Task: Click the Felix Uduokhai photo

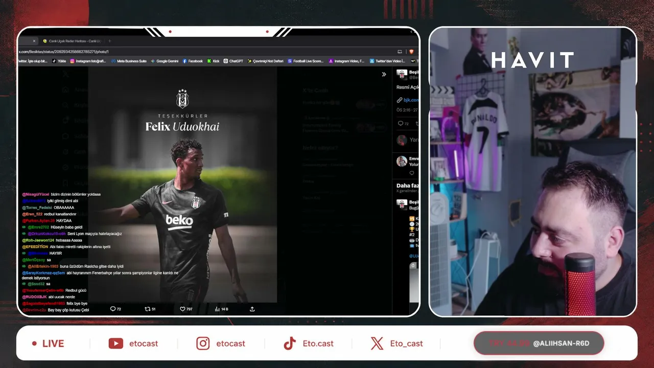Action: pyautogui.click(x=182, y=185)
